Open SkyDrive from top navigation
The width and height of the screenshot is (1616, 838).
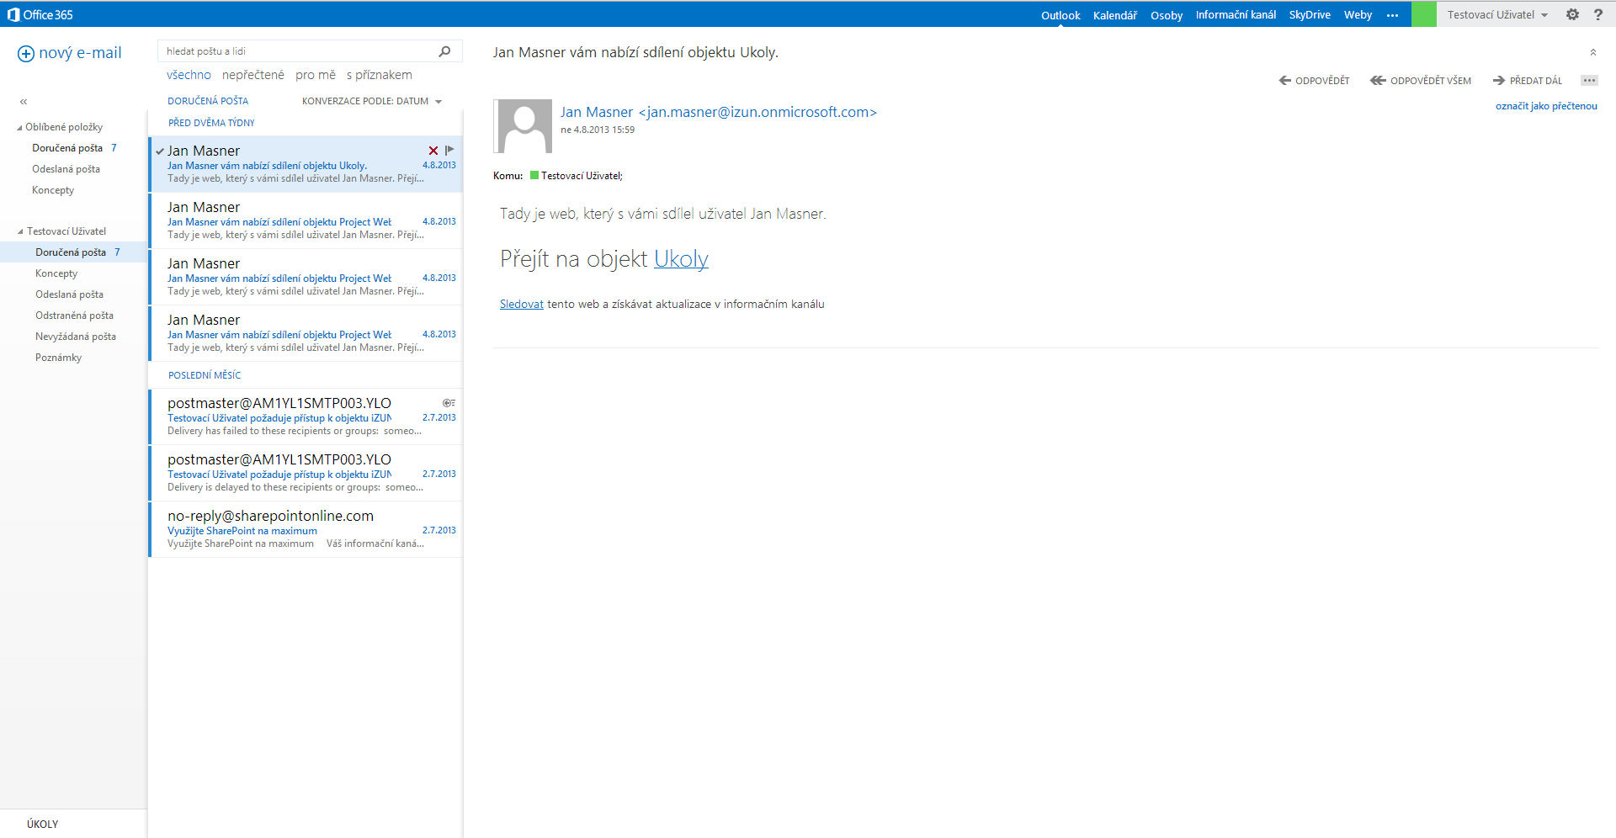click(1310, 15)
